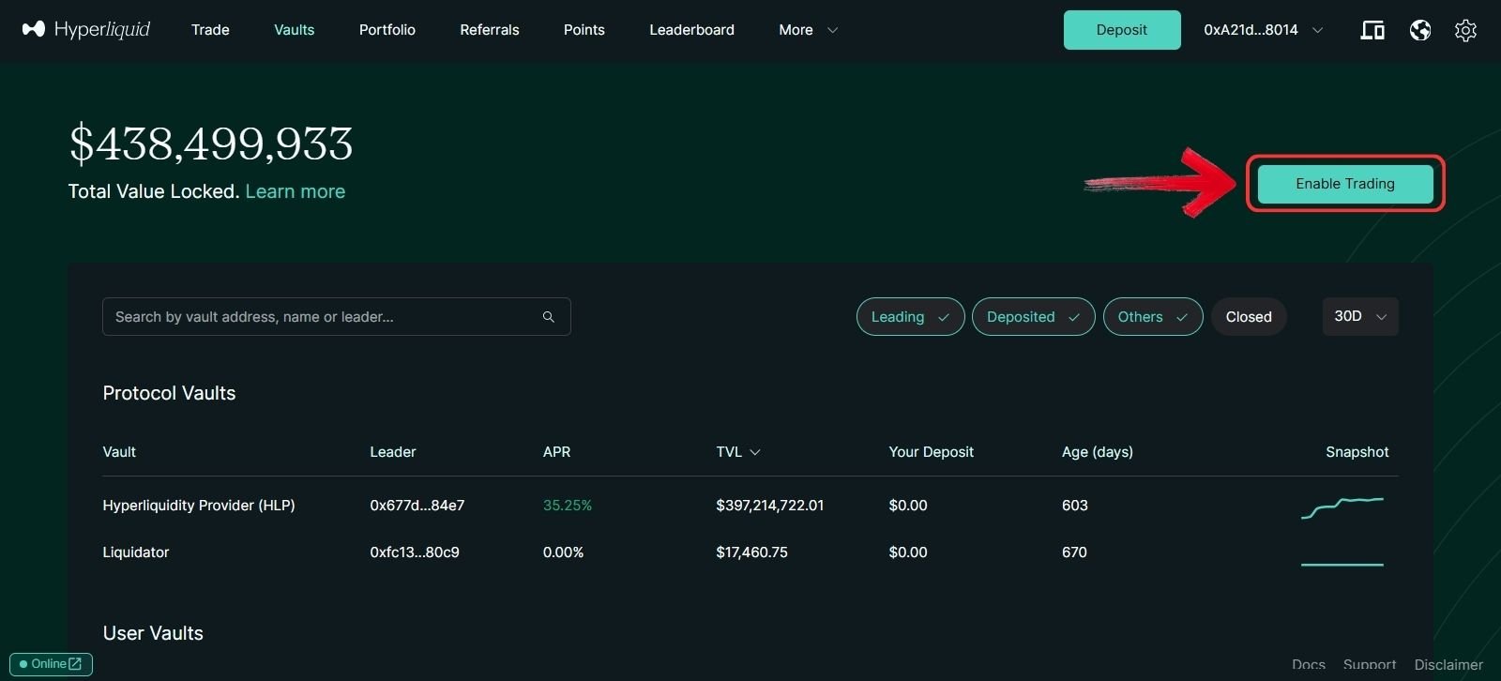The height and width of the screenshot is (681, 1501).
Task: View the Liquidator snapshot chart
Action: [x=1342, y=564]
